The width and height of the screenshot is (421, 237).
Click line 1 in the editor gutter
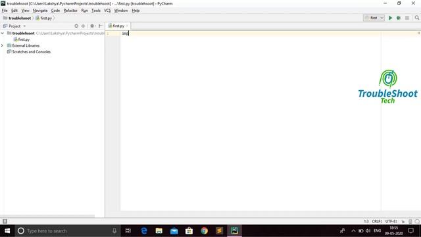108,34
